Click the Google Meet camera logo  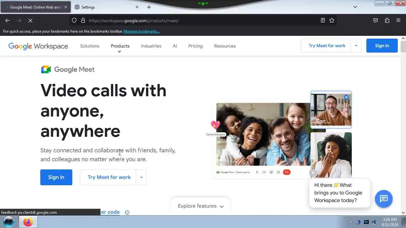coord(46,69)
